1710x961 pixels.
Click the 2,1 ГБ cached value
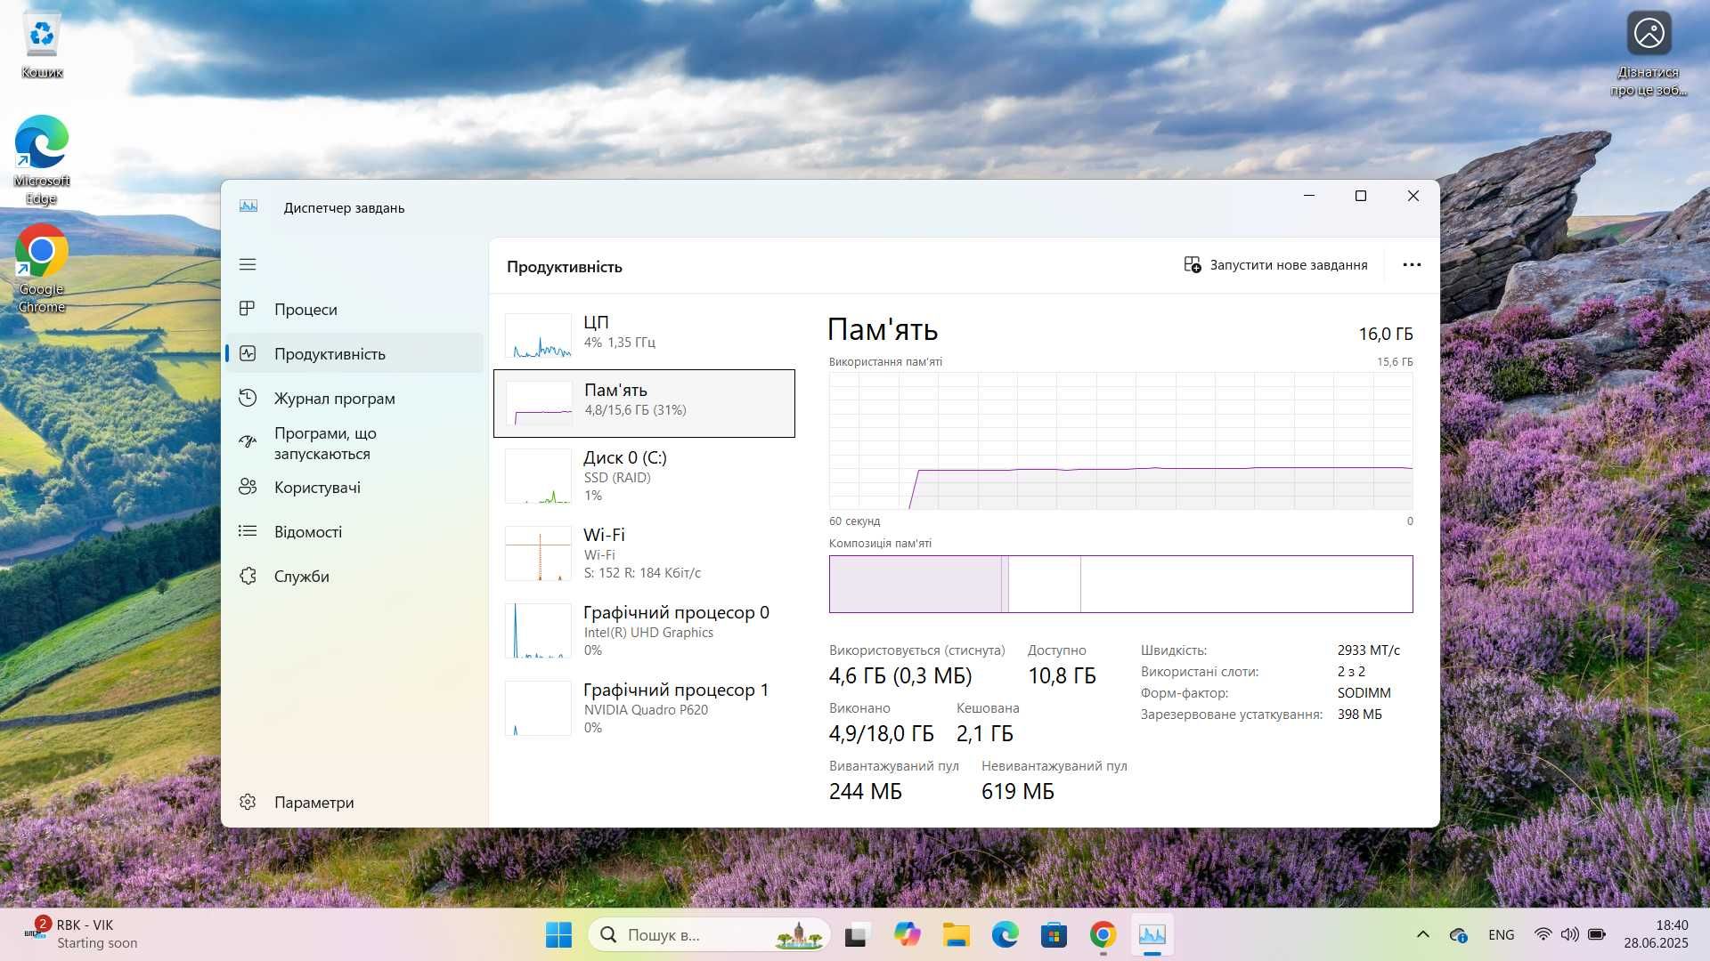[x=985, y=734]
